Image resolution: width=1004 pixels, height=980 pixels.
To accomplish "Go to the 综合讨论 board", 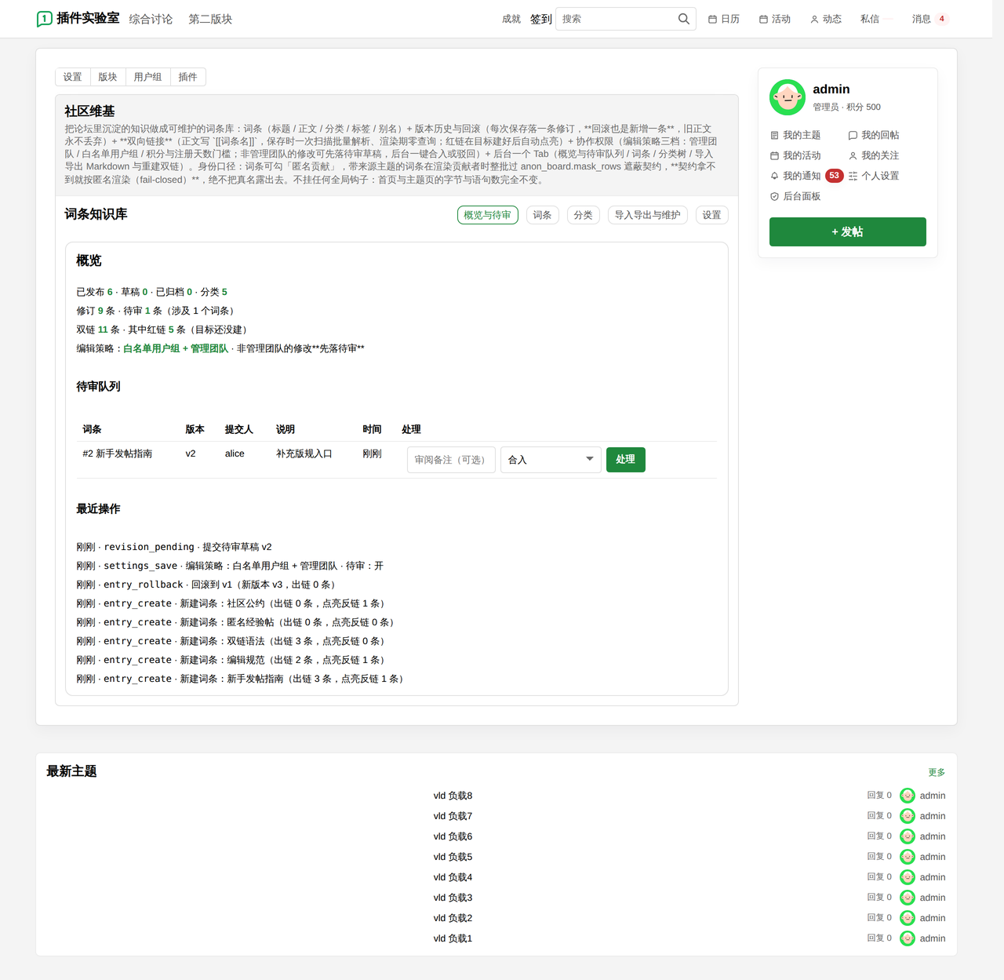I will click(x=151, y=19).
